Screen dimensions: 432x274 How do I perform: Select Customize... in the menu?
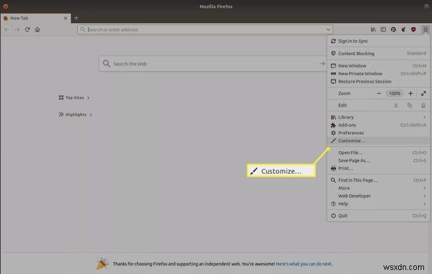378,141
